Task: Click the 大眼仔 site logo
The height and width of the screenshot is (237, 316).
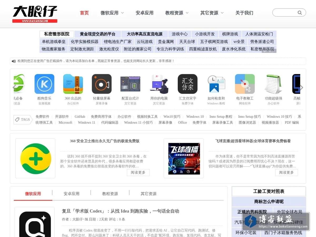Action: [x=35, y=14]
